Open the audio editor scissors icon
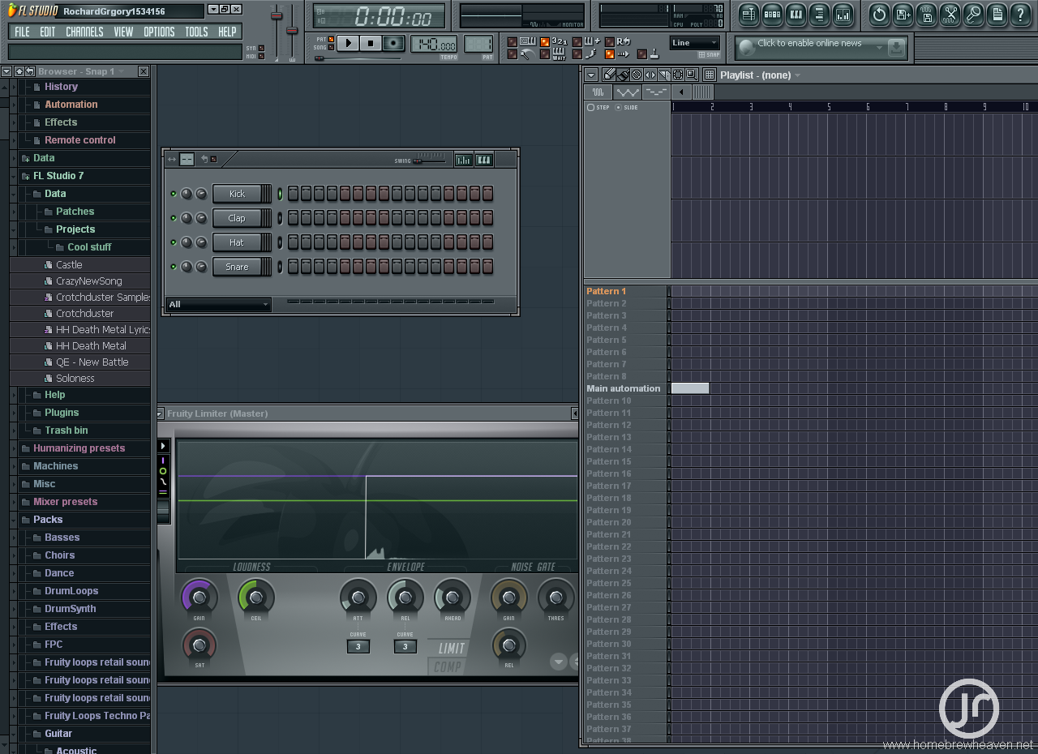Image resolution: width=1038 pixels, height=754 pixels. tap(950, 14)
